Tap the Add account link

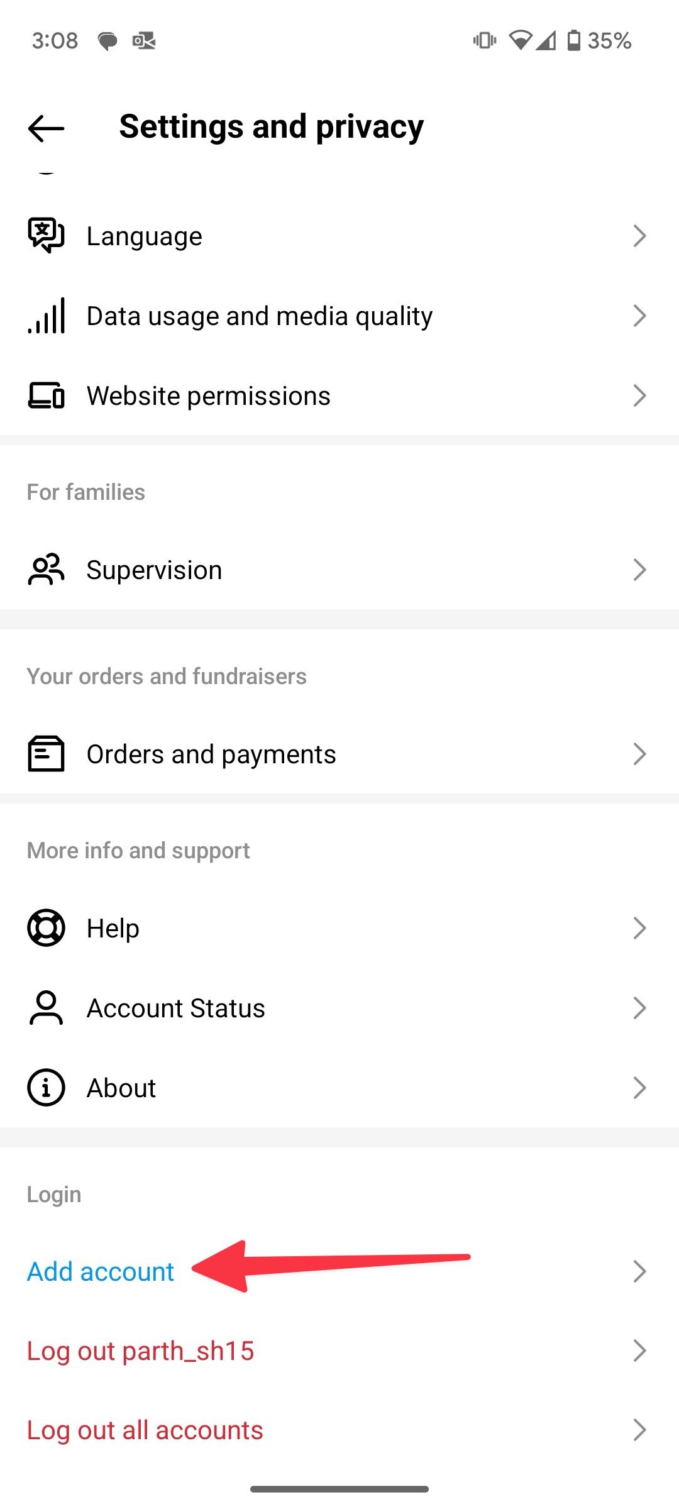[x=101, y=1271]
